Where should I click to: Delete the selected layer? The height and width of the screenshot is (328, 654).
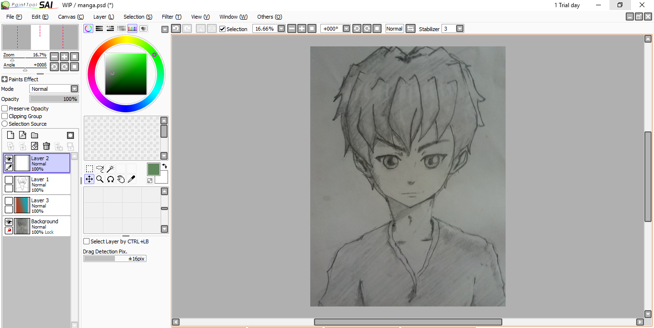pyautogui.click(x=46, y=146)
